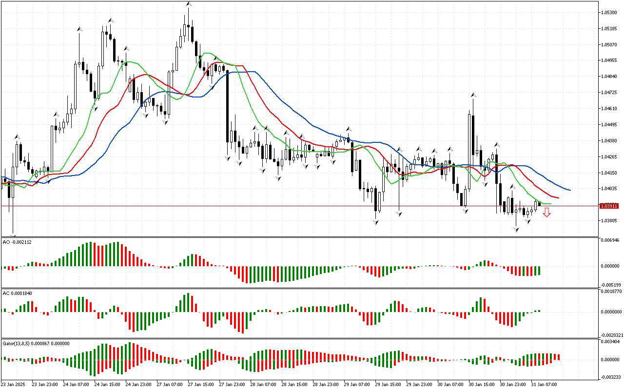Click the AC 0.0001840 indicator label
Viewport: 624px width, 390px height.
(x=17, y=293)
